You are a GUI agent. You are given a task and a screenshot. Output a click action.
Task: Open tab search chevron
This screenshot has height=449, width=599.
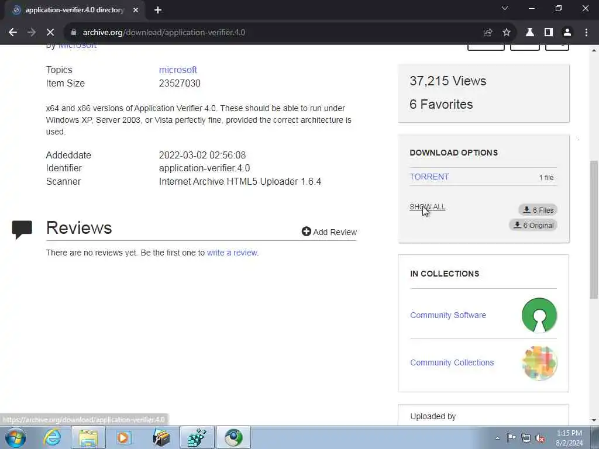coord(505,8)
